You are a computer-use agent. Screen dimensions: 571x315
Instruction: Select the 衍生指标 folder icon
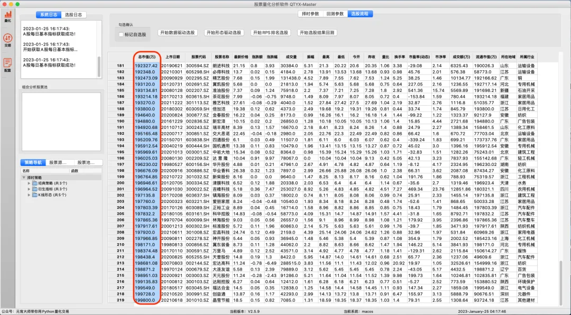click(35, 189)
